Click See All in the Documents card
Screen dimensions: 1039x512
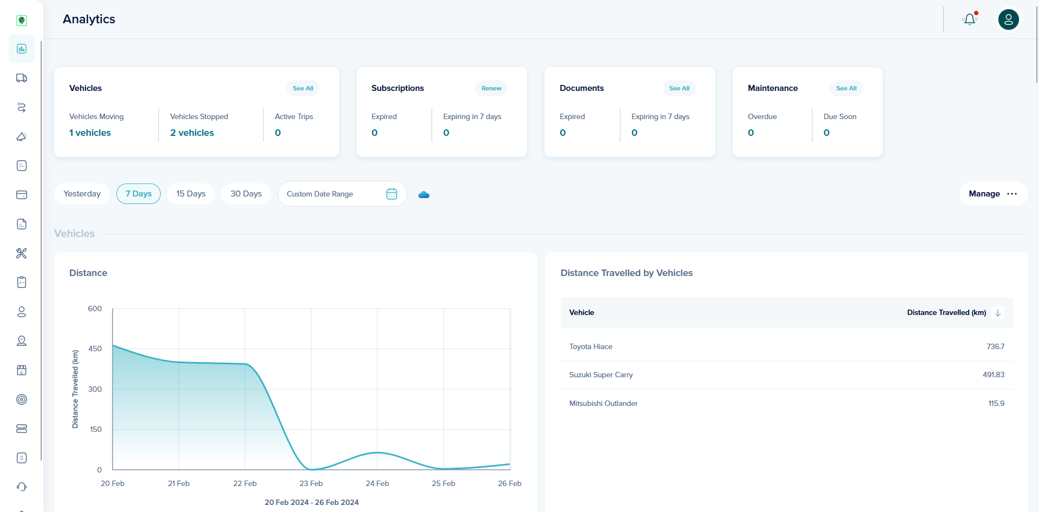click(x=679, y=88)
